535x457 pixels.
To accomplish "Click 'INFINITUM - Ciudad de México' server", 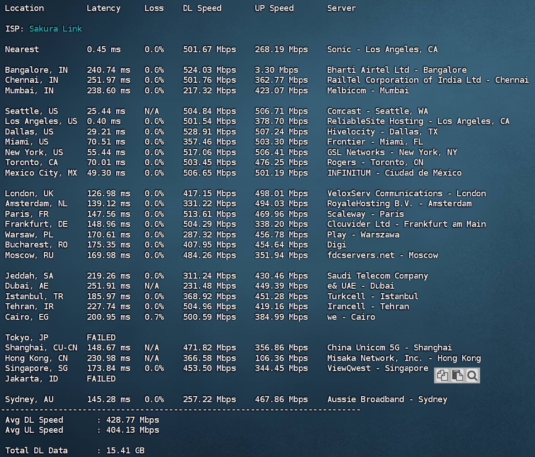I will pos(394,173).
